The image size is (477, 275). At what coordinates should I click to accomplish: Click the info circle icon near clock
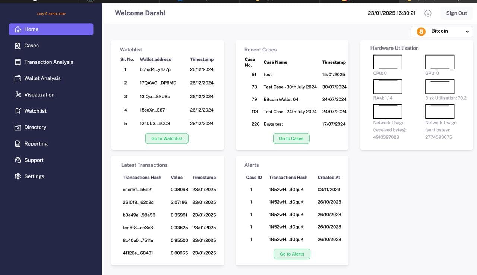428,13
